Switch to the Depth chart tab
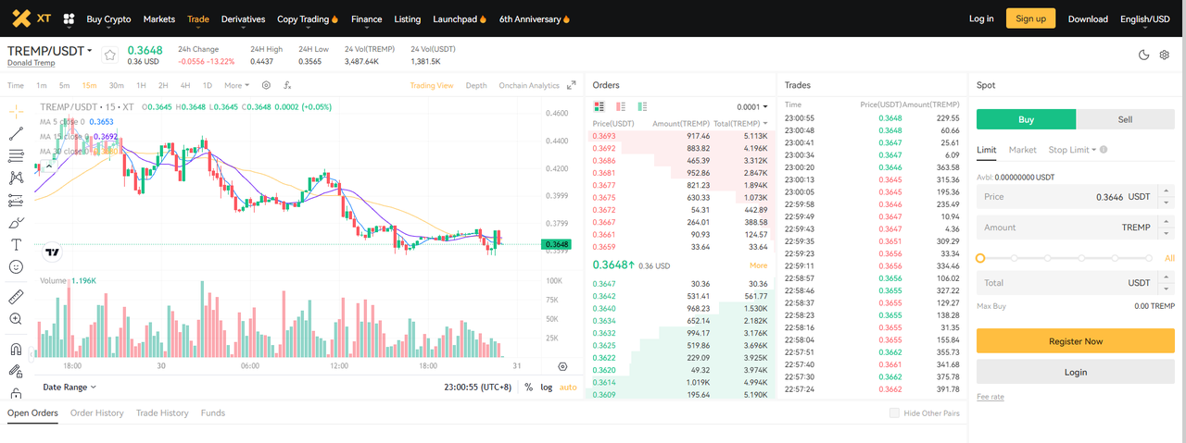Image resolution: width=1186 pixels, height=443 pixels. (x=476, y=85)
